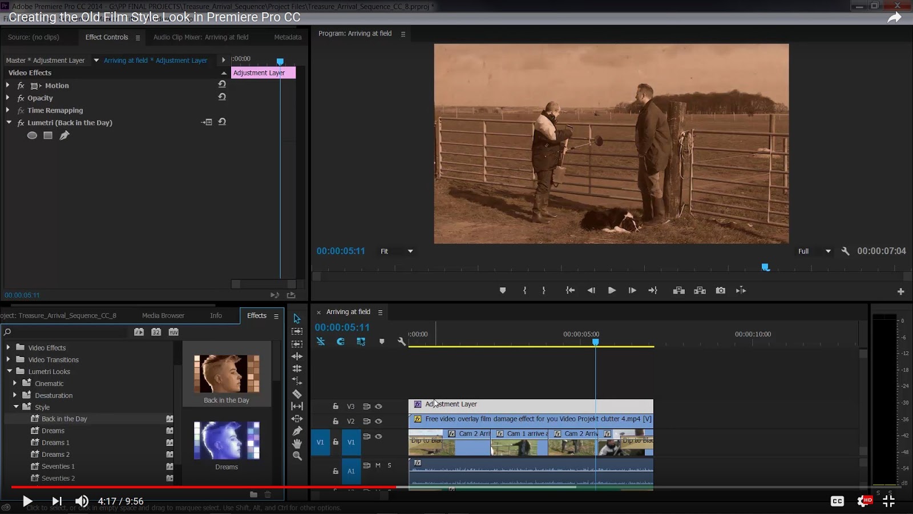This screenshot has width=913, height=514.
Task: Switch to the Media Browser tab
Action: pos(163,315)
